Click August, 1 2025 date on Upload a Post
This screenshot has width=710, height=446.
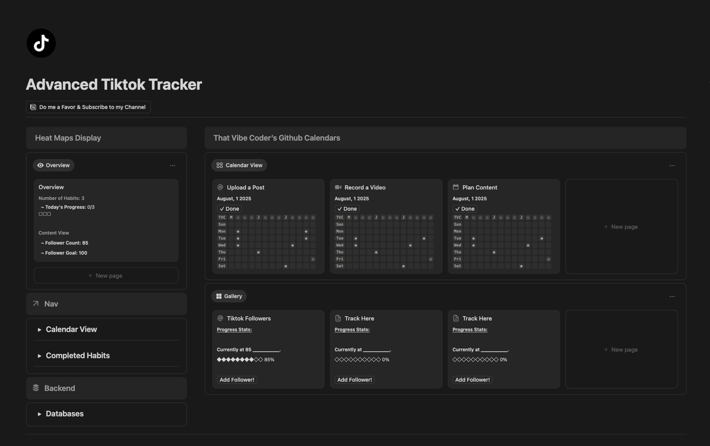[234, 199]
